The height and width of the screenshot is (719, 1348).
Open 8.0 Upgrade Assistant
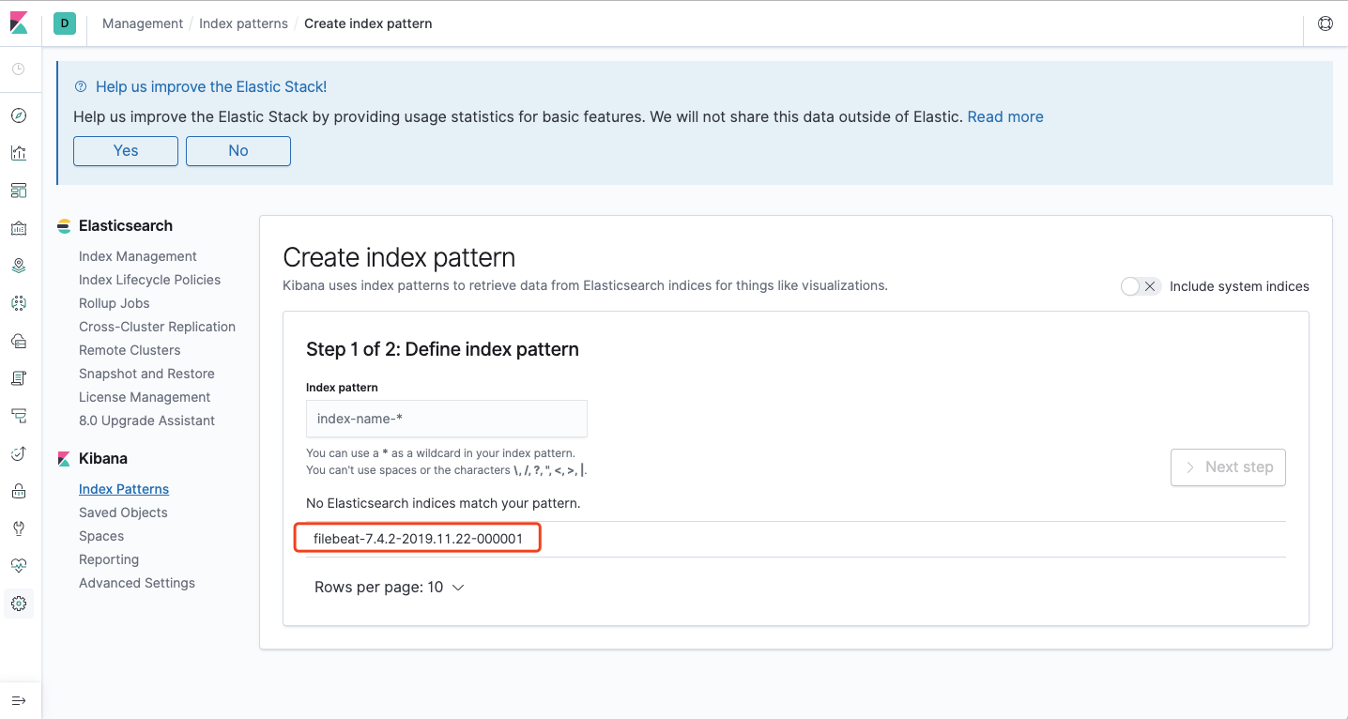click(147, 421)
